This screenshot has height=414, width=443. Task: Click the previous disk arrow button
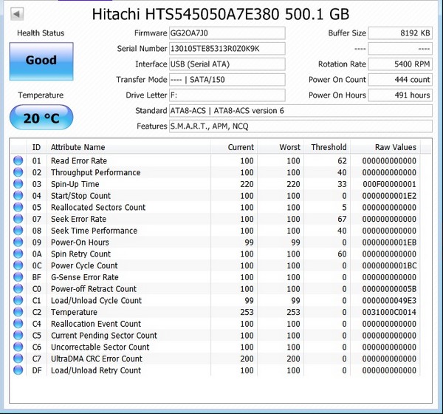(x=17, y=14)
